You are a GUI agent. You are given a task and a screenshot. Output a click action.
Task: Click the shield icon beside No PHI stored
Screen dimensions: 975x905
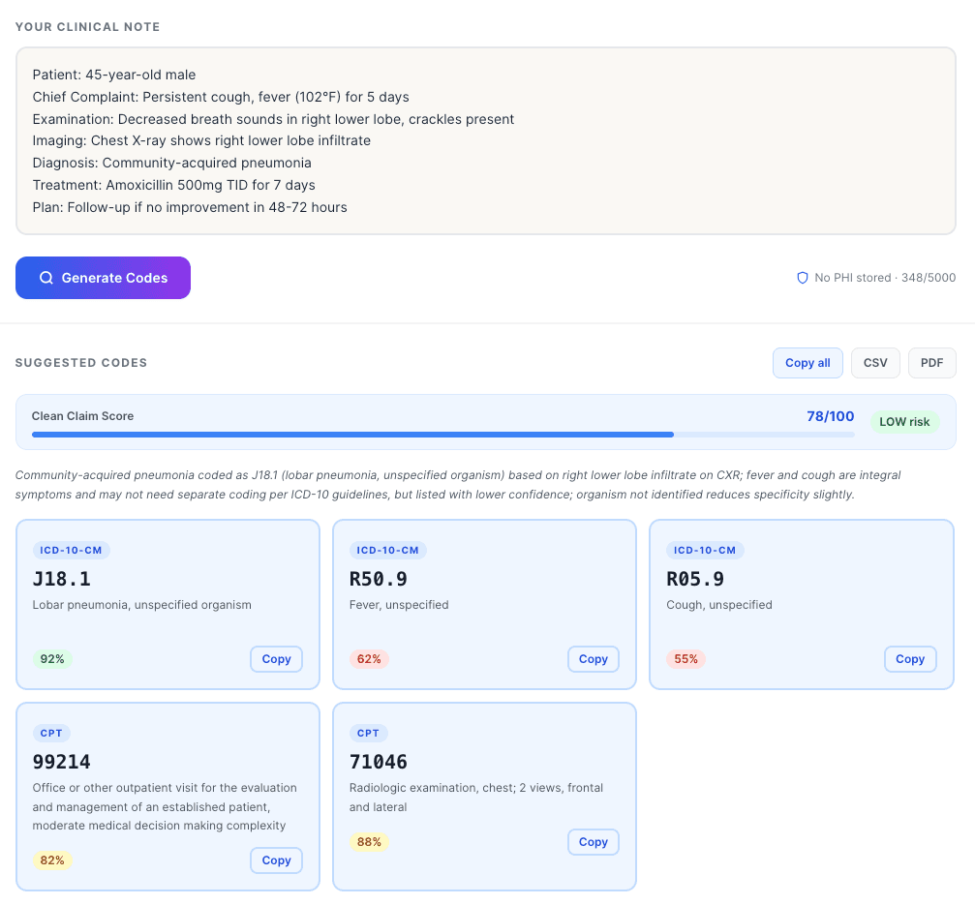[x=802, y=278]
